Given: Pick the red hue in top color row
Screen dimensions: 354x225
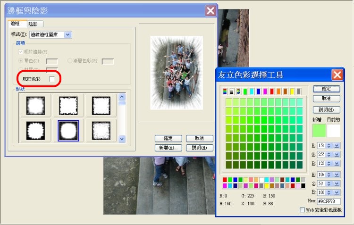Looking at the screenshot, I should (272, 91).
